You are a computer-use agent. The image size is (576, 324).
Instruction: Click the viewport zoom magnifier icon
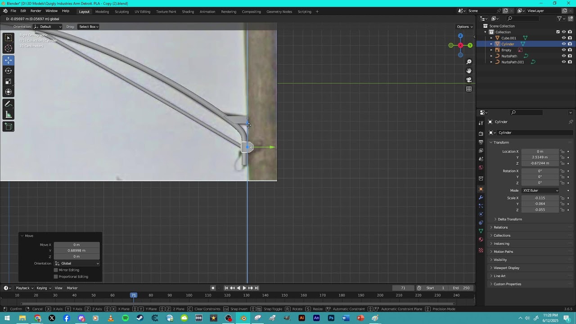[x=469, y=62]
